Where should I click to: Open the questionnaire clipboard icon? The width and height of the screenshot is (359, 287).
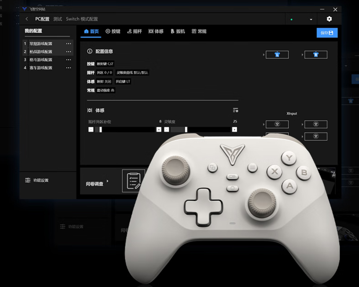134,181
